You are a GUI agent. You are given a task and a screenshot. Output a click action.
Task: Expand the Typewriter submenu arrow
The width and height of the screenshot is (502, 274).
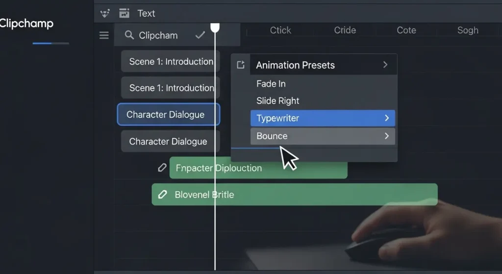(386, 118)
